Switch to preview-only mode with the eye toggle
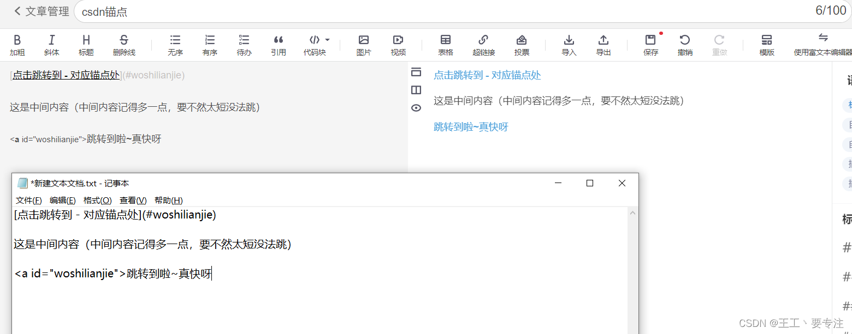The image size is (852, 334). pyautogui.click(x=416, y=107)
